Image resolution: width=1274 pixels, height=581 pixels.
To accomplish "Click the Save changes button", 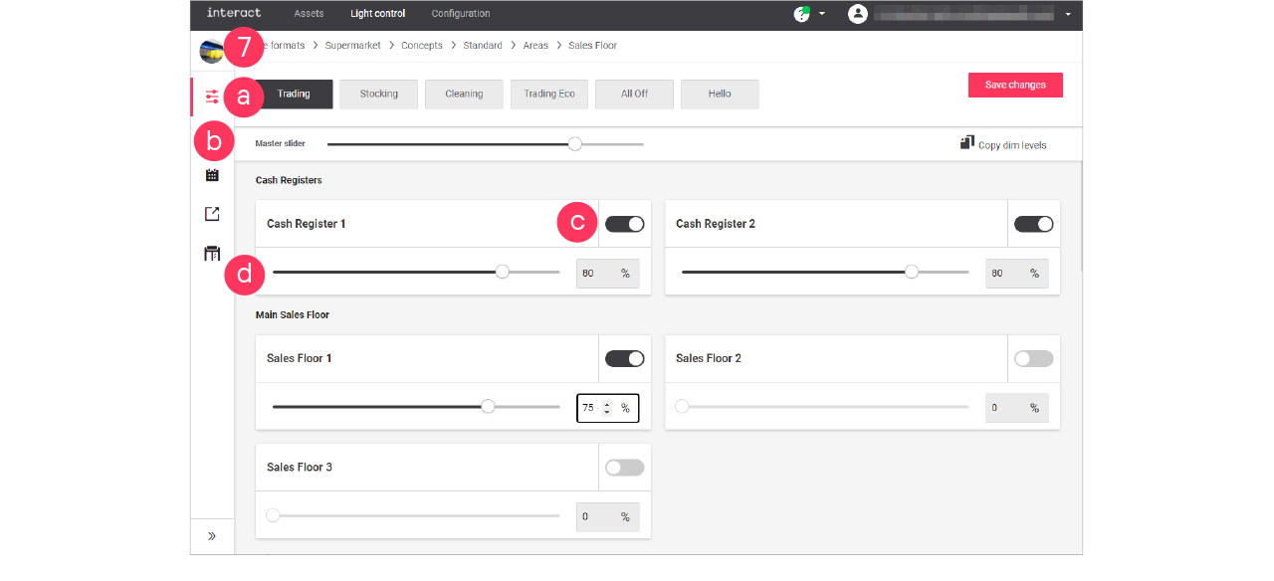I will (x=1015, y=85).
